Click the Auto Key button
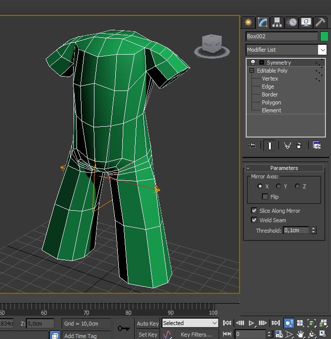 point(148,324)
